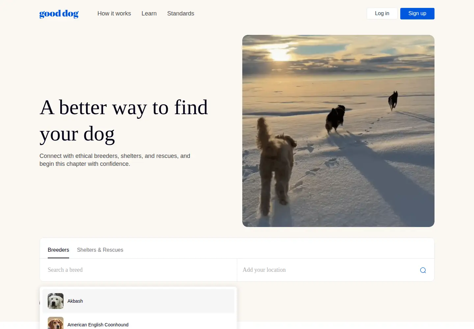Open the Learn menu item
The height and width of the screenshot is (329, 474).
tap(149, 13)
